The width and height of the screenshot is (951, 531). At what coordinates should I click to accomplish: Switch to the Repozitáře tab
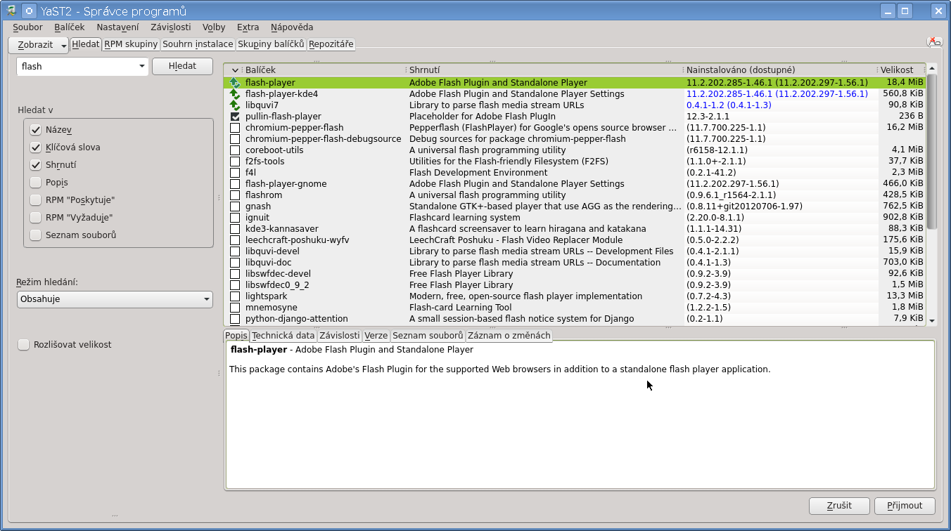point(331,44)
